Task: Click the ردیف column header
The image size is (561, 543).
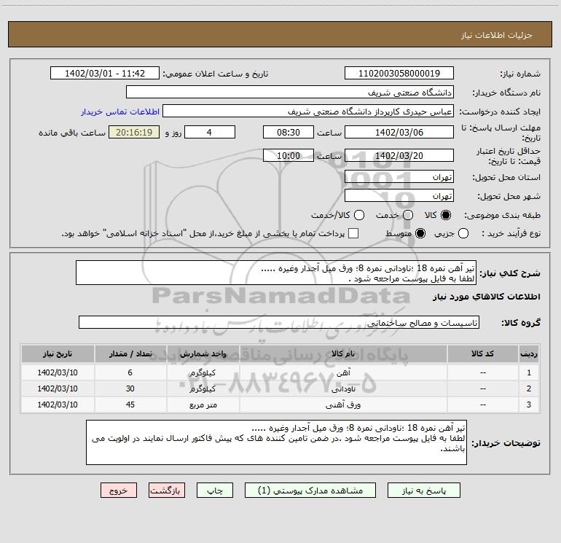Action: click(529, 353)
